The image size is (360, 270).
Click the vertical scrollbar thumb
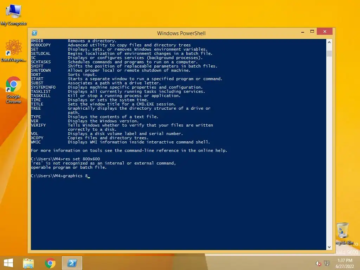[x=329, y=53]
